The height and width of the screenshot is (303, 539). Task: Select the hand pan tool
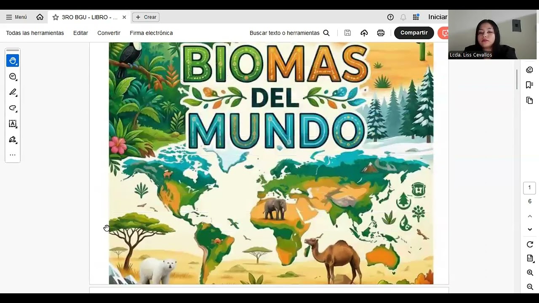[13, 61]
